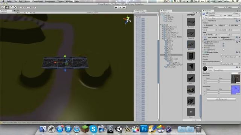Open the Layers dropdown in toolbar

tap(219, 7)
